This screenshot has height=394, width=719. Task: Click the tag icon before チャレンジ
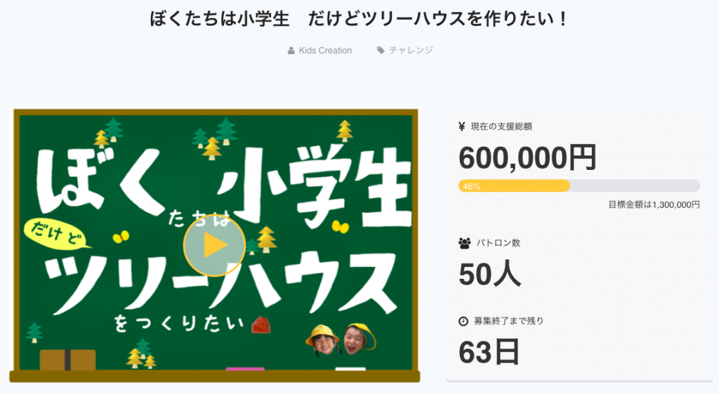pyautogui.click(x=381, y=51)
